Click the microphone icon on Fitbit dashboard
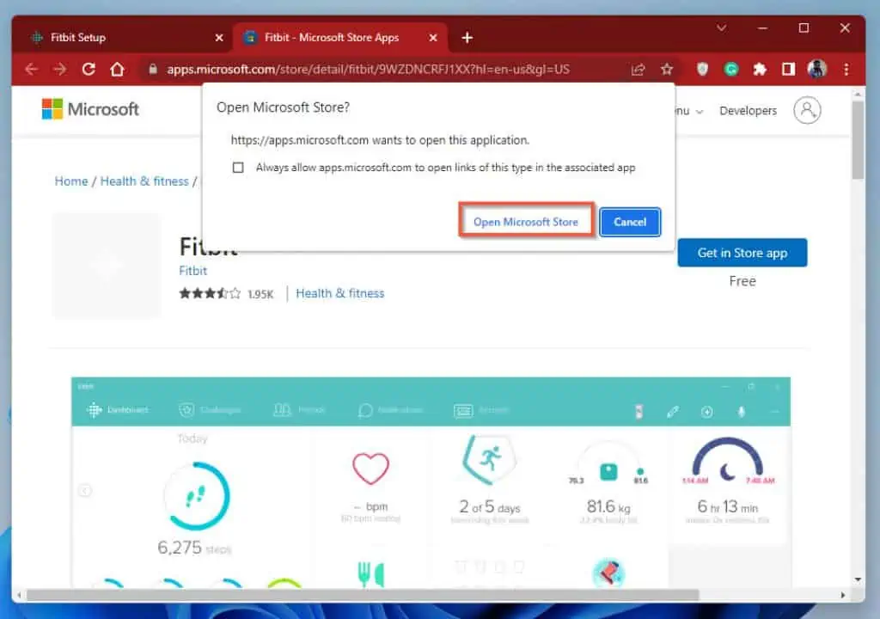 [741, 413]
